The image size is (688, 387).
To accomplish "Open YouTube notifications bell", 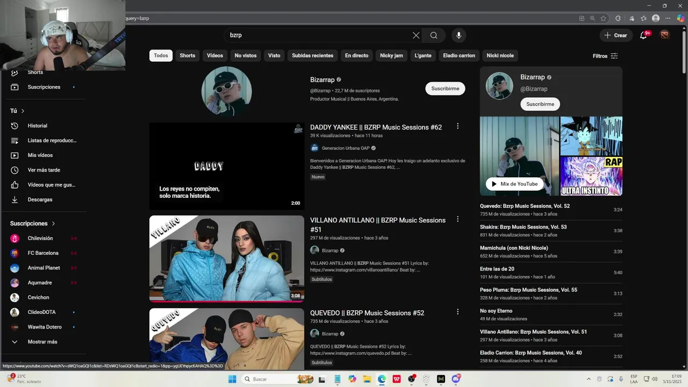I will tap(643, 35).
